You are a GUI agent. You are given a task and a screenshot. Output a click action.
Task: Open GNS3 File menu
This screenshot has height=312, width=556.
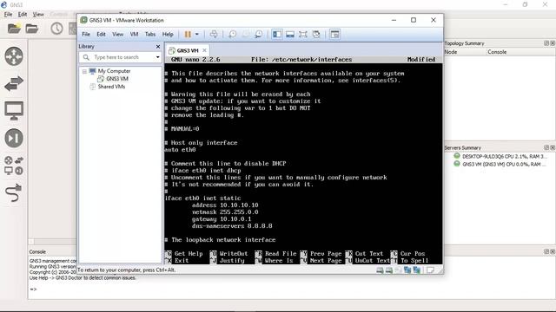click(8, 15)
